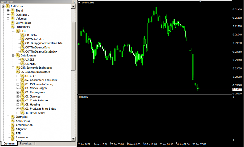Viewport: 244px width, 147px height.
Task: Click the chart shift triangle marker
Action: pyautogui.click(x=200, y=1)
